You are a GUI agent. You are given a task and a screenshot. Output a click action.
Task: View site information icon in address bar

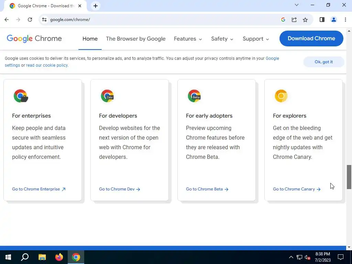point(44,20)
